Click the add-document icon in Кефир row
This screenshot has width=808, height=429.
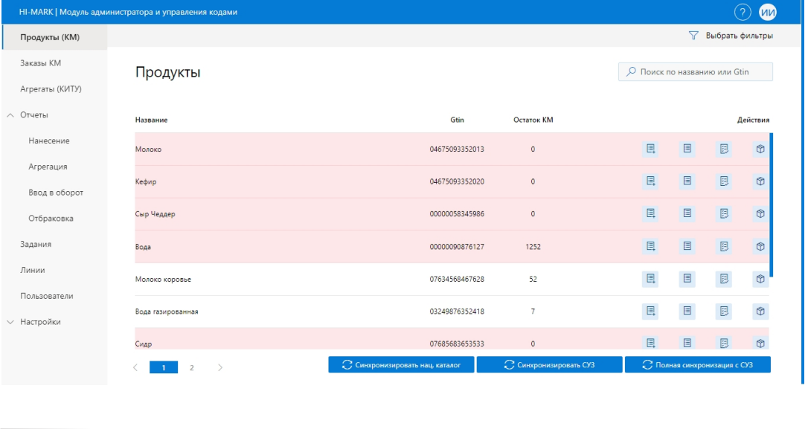pos(650,181)
